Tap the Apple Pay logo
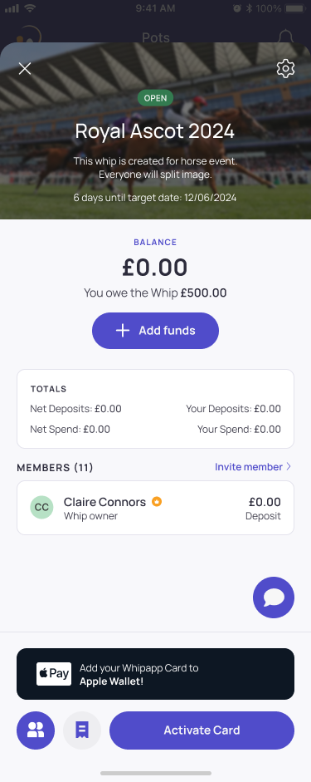The width and height of the screenshot is (311, 782). point(54,674)
